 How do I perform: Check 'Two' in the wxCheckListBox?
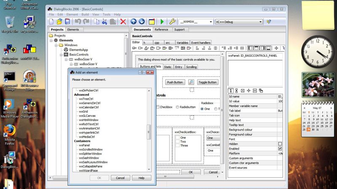pos(178,142)
